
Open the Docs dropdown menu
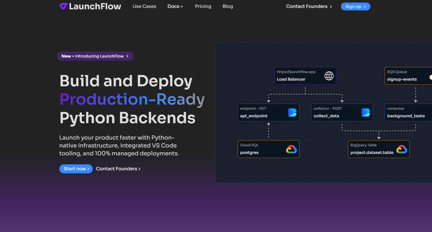coord(175,6)
